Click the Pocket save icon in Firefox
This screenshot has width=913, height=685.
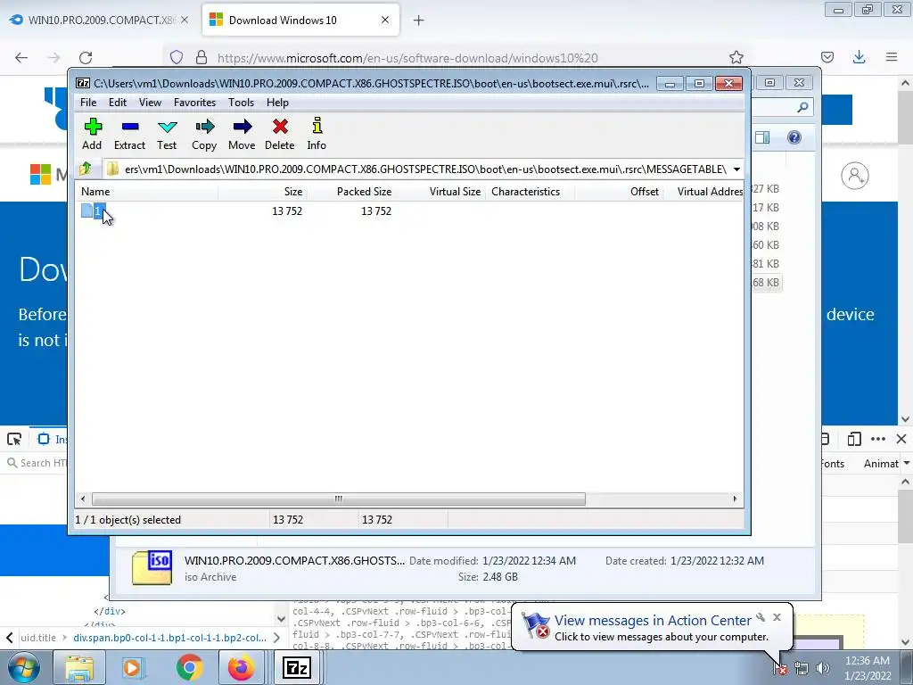827,57
